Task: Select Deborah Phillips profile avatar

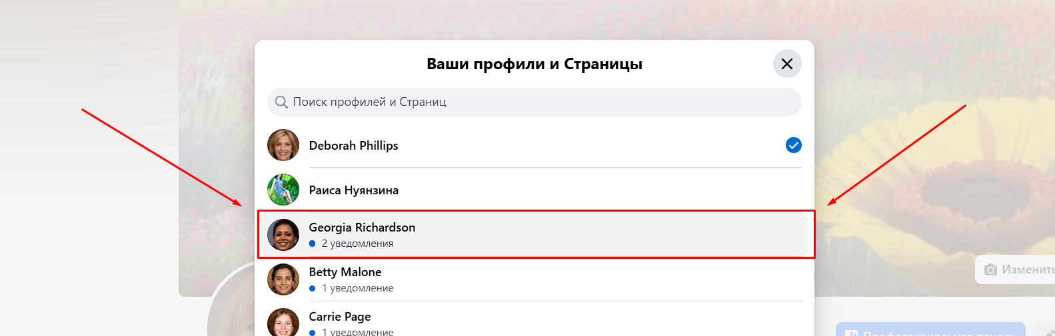Action: click(283, 145)
